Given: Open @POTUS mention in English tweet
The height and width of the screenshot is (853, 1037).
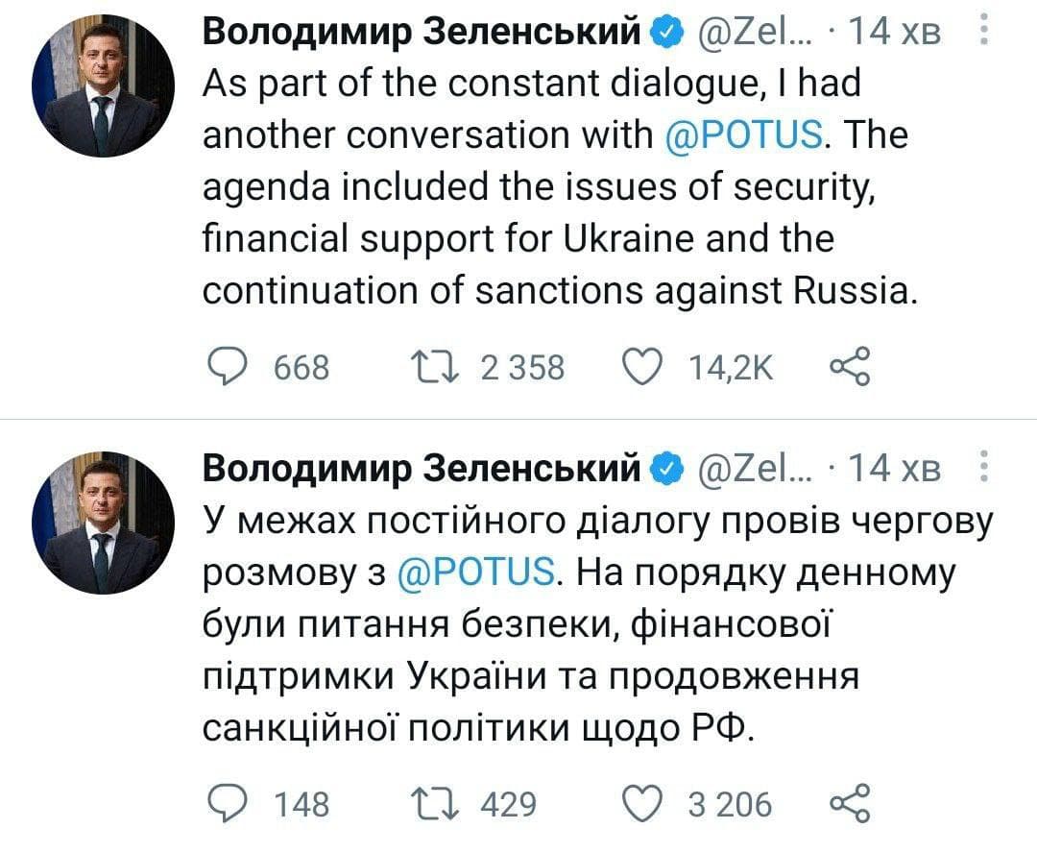Looking at the screenshot, I should coord(743,135).
